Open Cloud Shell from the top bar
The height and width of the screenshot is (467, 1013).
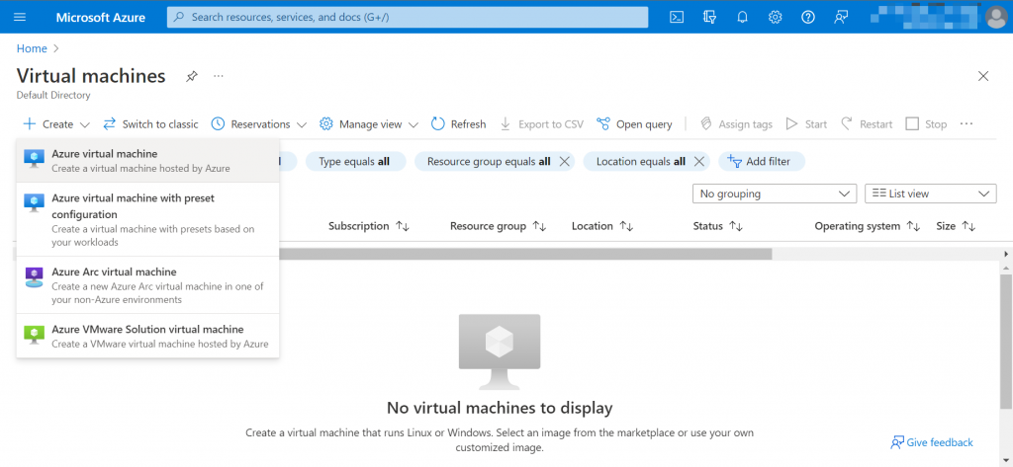tap(677, 18)
